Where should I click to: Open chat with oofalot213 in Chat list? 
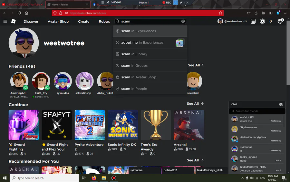point(257,119)
